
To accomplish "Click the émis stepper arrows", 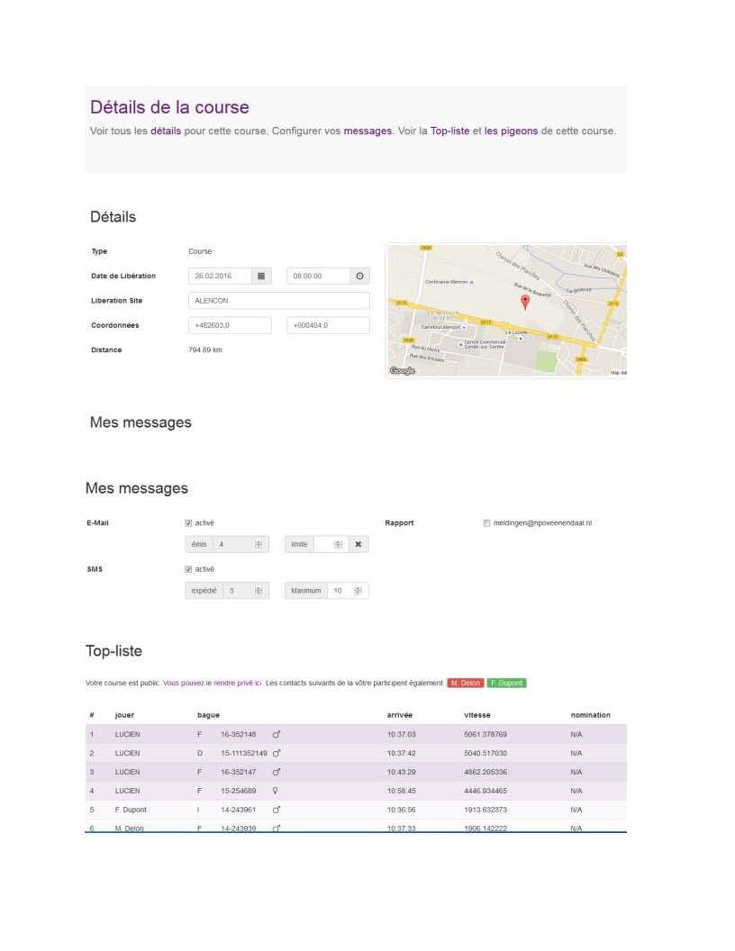I will pos(259,545).
